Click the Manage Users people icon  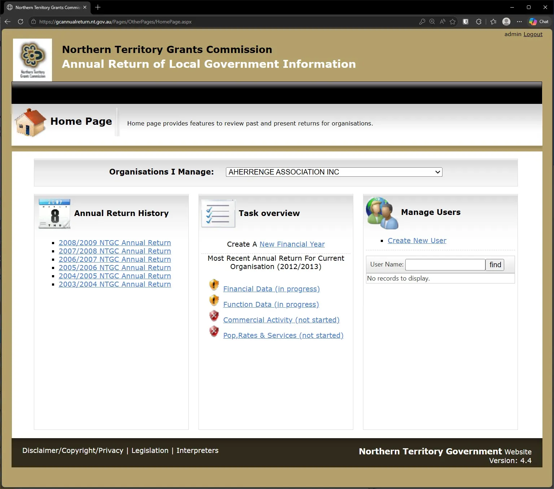tap(382, 213)
